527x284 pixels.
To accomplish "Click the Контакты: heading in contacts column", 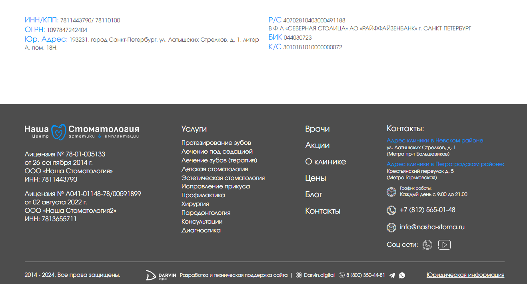I will tap(405, 129).
